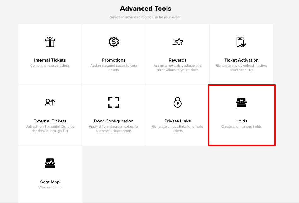
Task: Open the Ticket Activation title
Action: [x=241, y=60]
